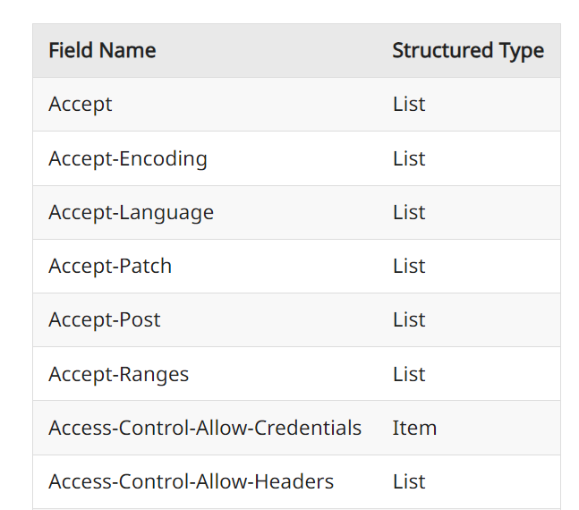Viewport: 579px width, 510px height.
Task: Click the Structured Type column header
Action: click(x=467, y=51)
